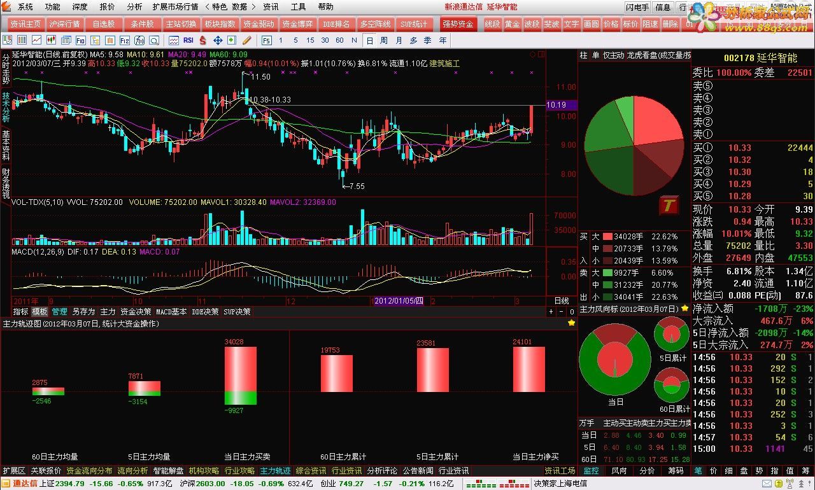Select the 智能解盘 bottom tab

pyautogui.click(x=168, y=471)
